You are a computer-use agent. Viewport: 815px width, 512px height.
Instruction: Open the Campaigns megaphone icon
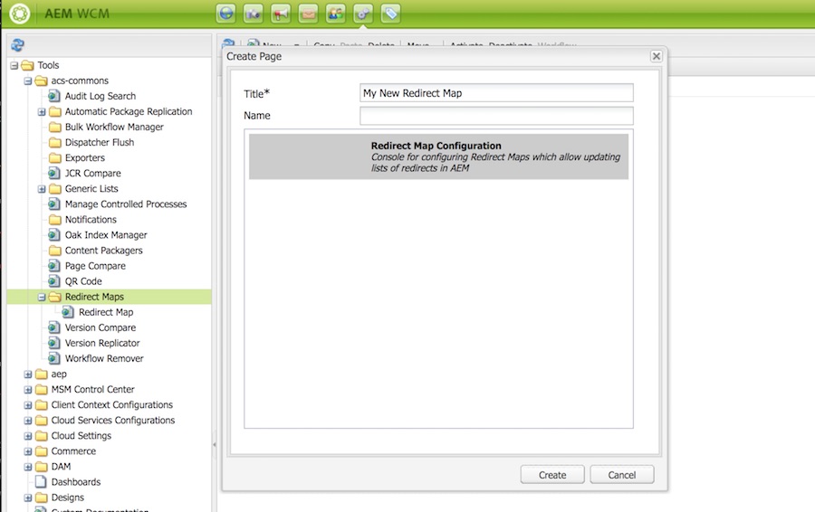pos(281,14)
